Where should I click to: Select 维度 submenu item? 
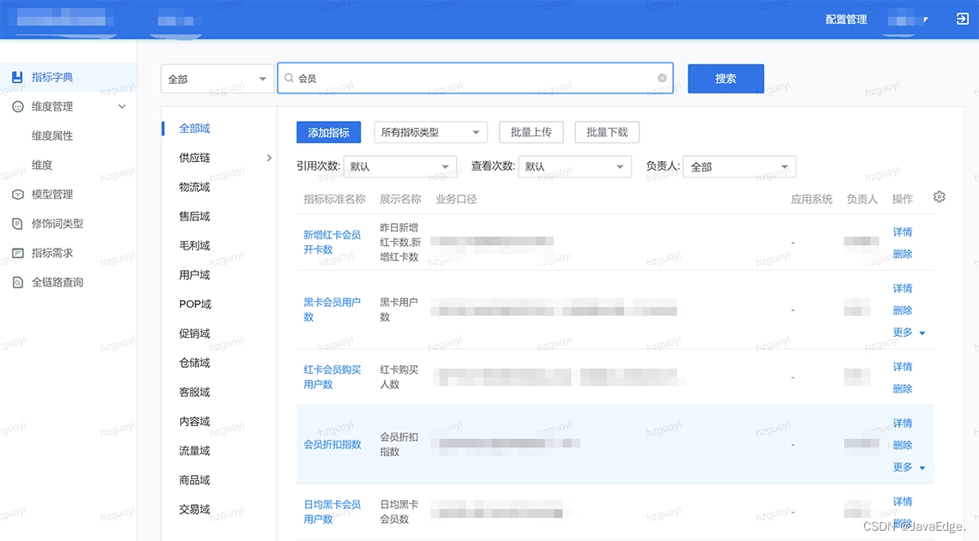[x=42, y=165]
